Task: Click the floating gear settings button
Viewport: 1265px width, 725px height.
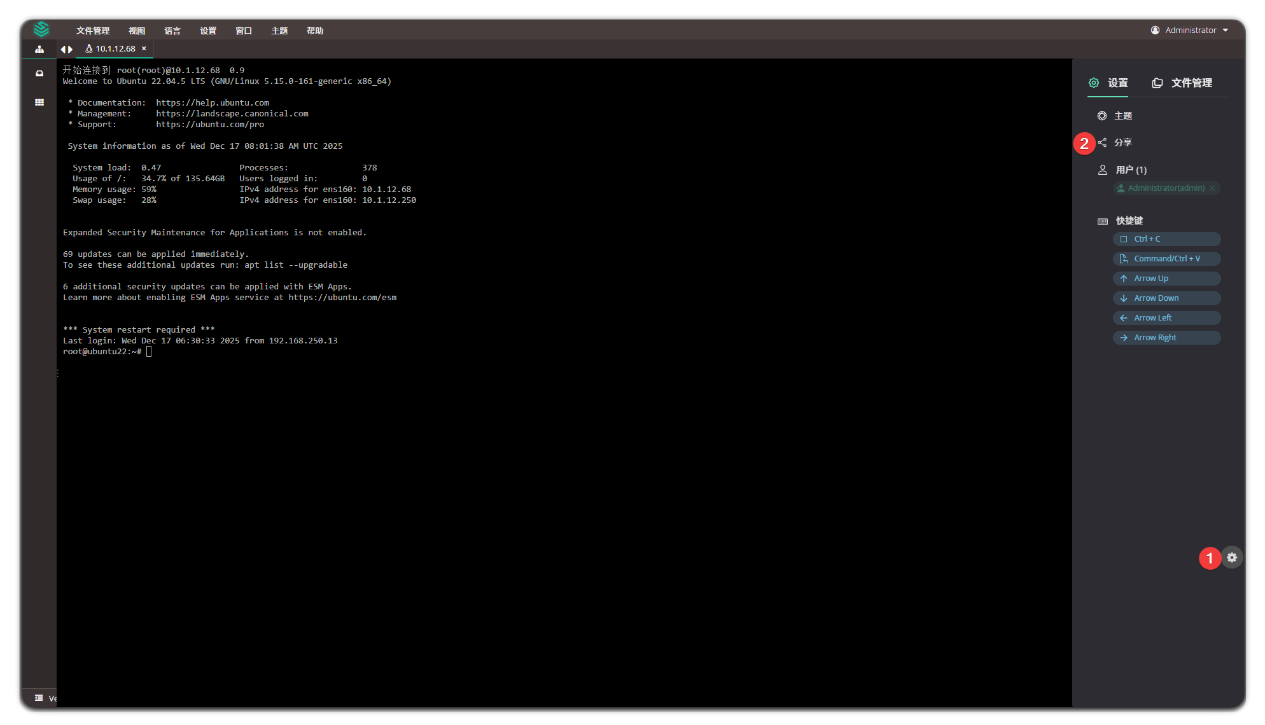Action: pyautogui.click(x=1232, y=558)
